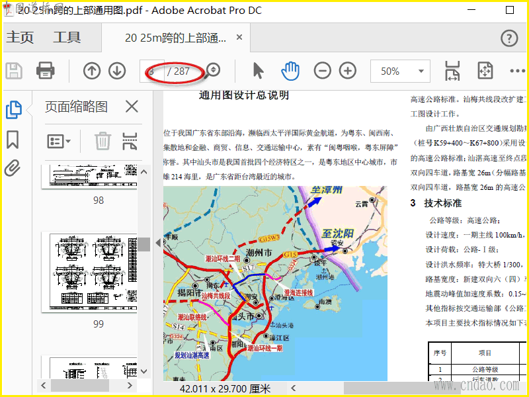The image size is (529, 397).
Task: Open the Bookmarks panel icon
Action: 13,140
